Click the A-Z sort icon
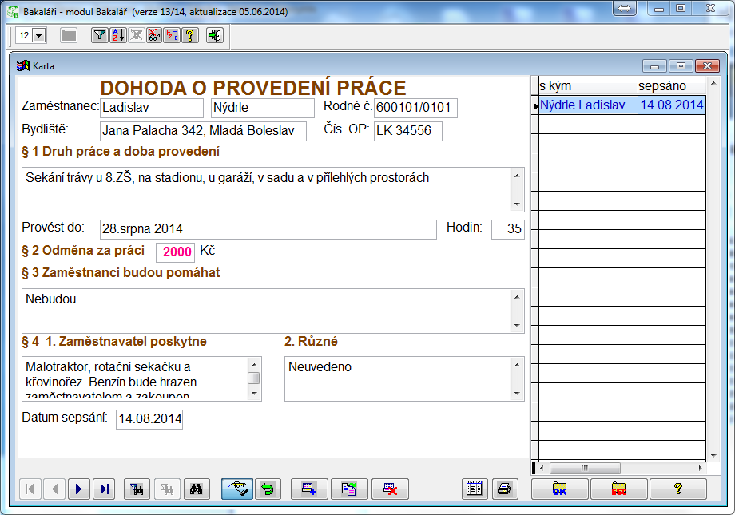 (117, 35)
